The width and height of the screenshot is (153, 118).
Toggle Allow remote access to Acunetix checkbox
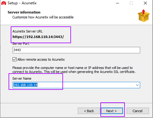pyautogui.click(x=14, y=59)
